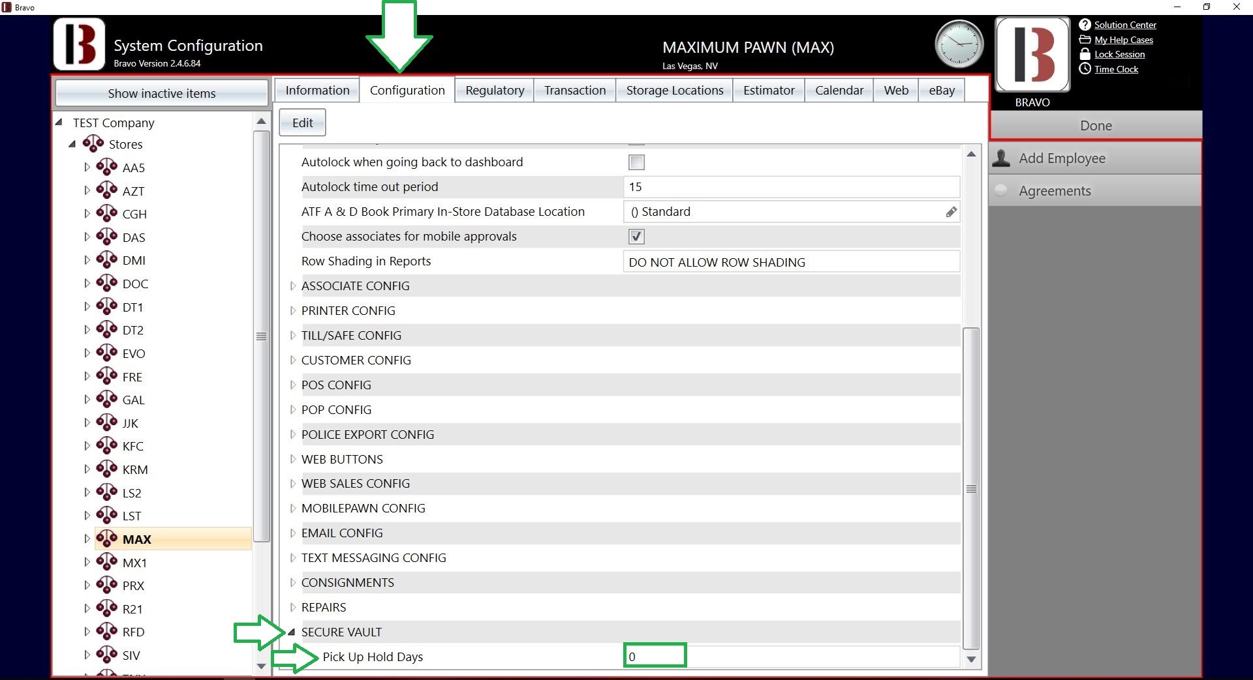Open the eBay tab
Screen dimensions: 1253x680
[942, 90]
